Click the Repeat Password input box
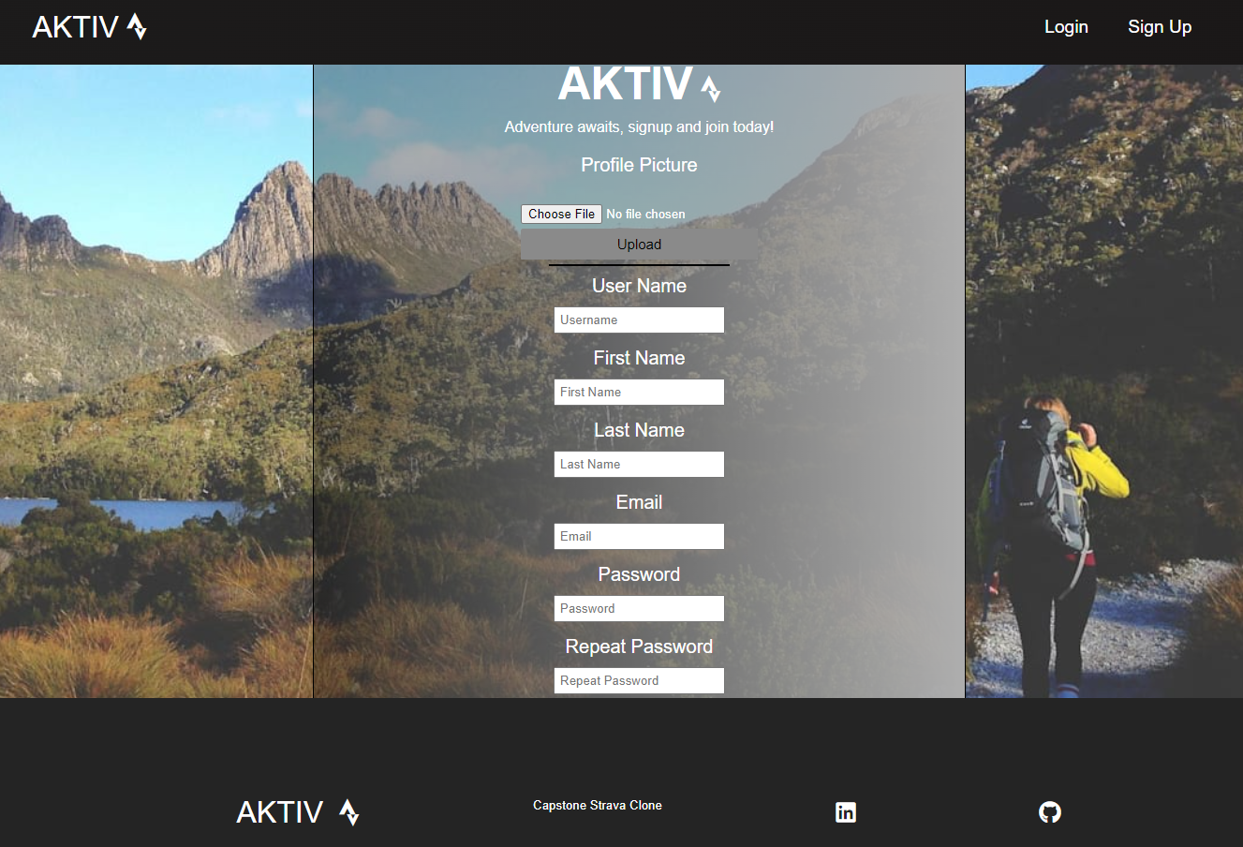The height and width of the screenshot is (847, 1243). (639, 680)
